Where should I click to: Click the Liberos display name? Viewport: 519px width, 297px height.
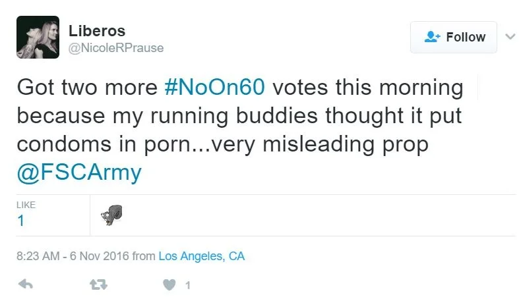pos(97,31)
